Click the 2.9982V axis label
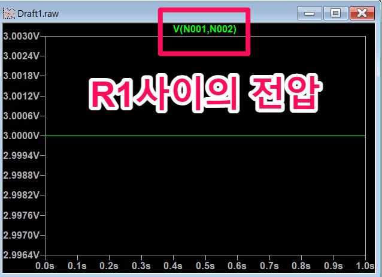The image size is (382, 277). coord(21,195)
